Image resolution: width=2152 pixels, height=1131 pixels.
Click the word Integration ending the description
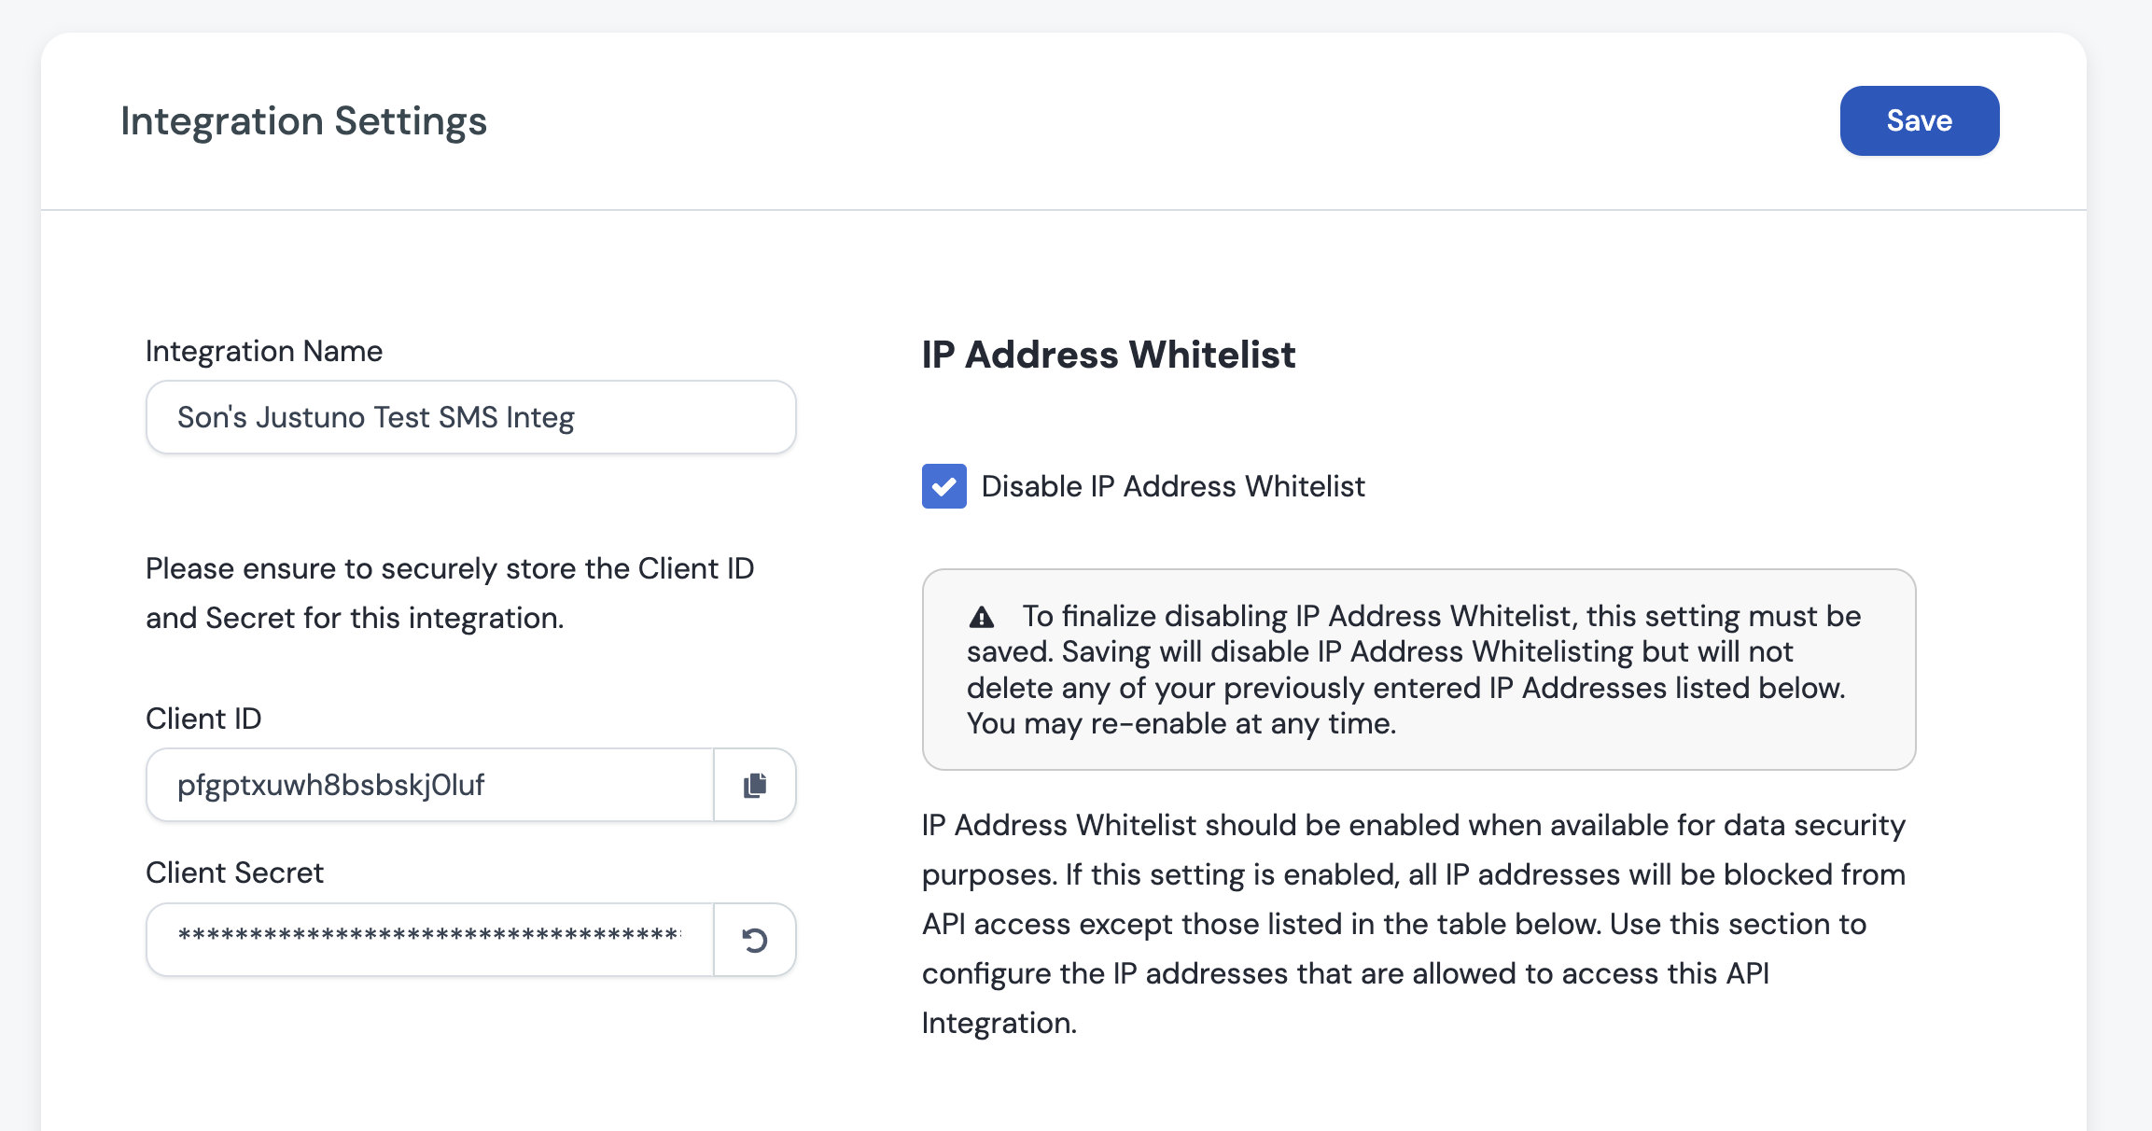(x=998, y=1023)
